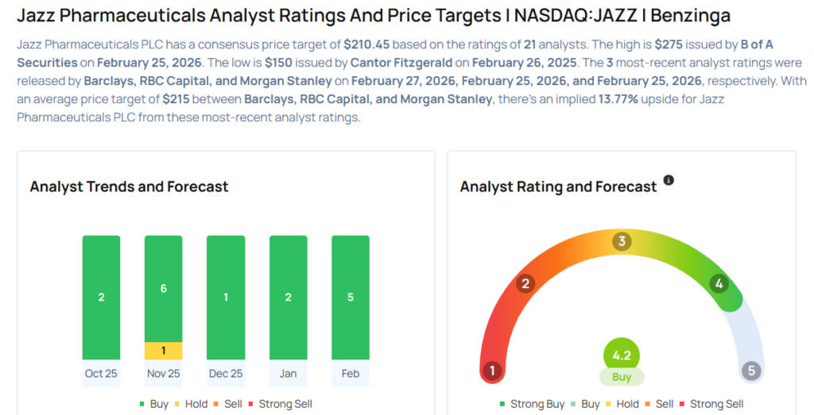814x415 pixels.
Task: Toggle Strong Buy legend under rating gauge
Action: (532, 404)
